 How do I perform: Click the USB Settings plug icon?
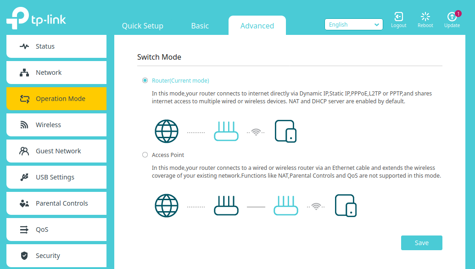24,177
